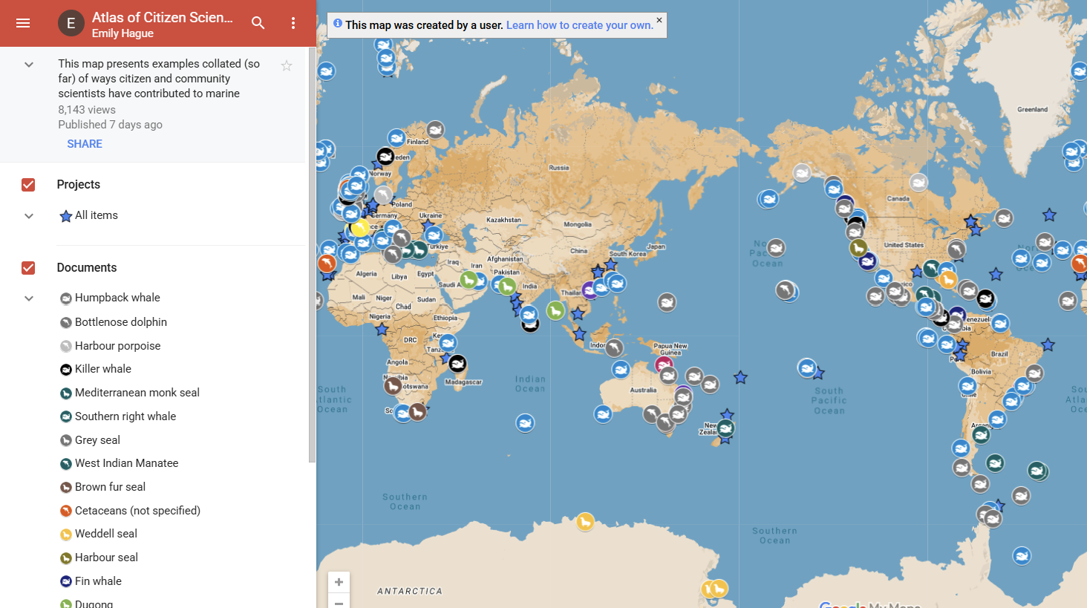
Task: Open the hamburger main menu
Action: (x=23, y=23)
